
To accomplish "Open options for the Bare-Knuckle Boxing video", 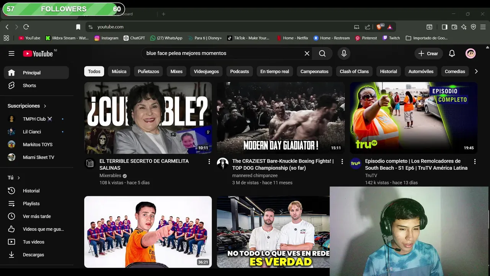I will [x=342, y=162].
